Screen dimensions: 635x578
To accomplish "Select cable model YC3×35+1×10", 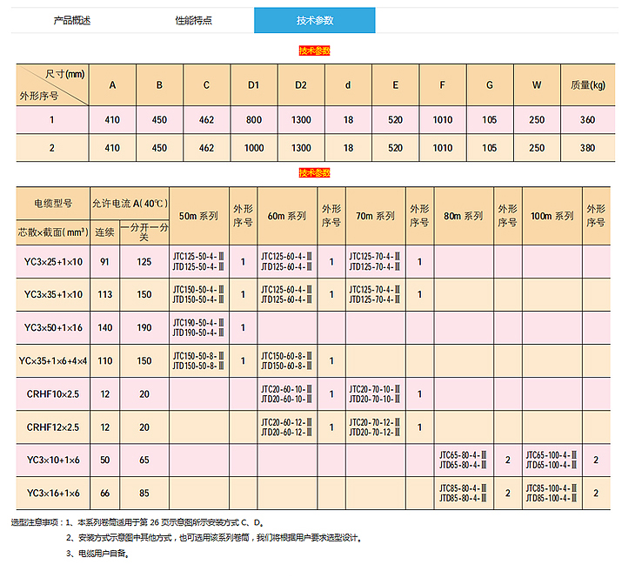I will click(53, 295).
